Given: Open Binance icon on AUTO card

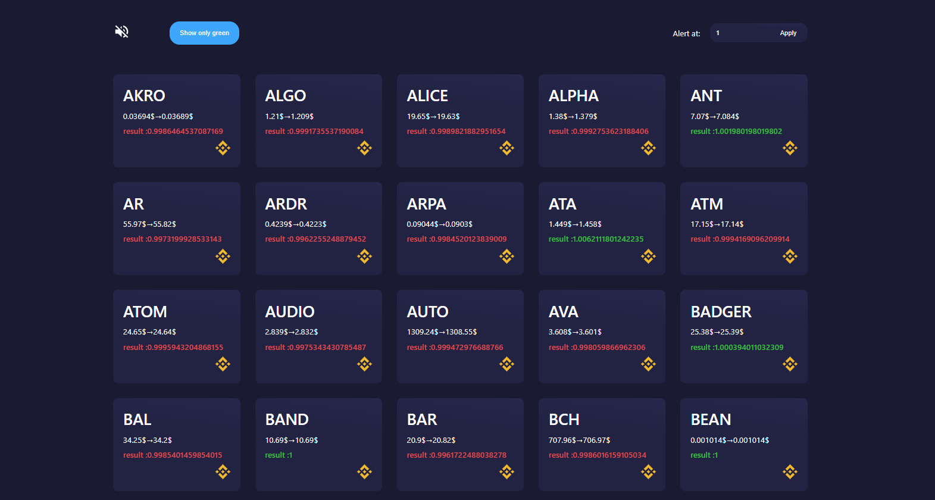Looking at the screenshot, I should 506,364.
